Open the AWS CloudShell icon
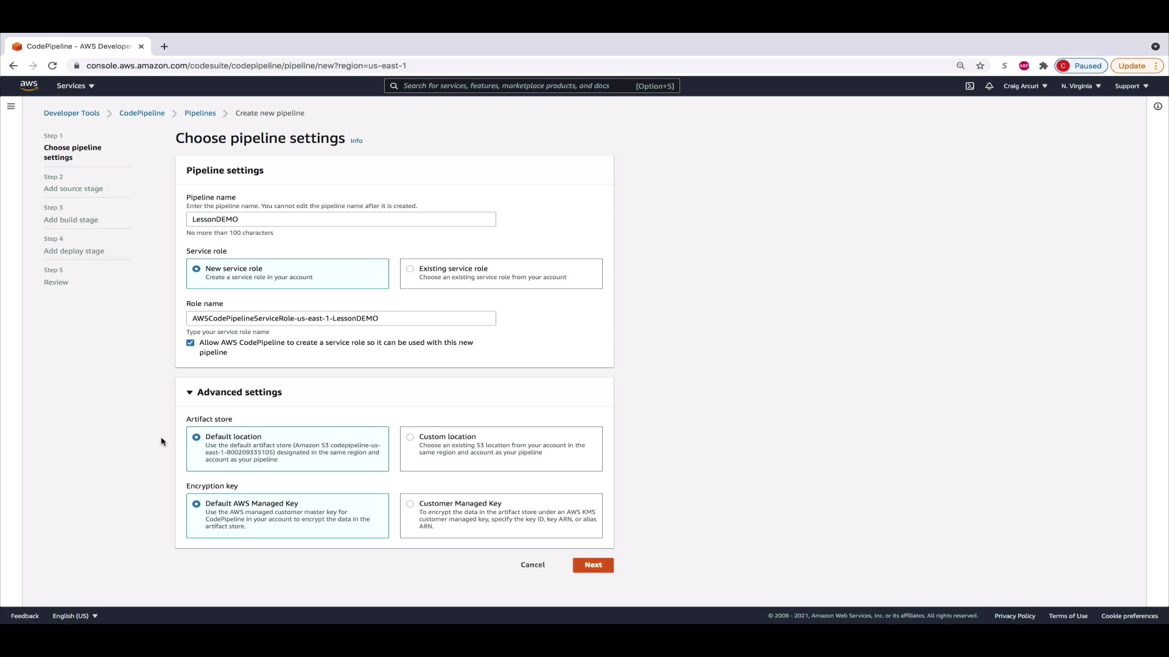Screen dimensions: 1169x657 970,86
